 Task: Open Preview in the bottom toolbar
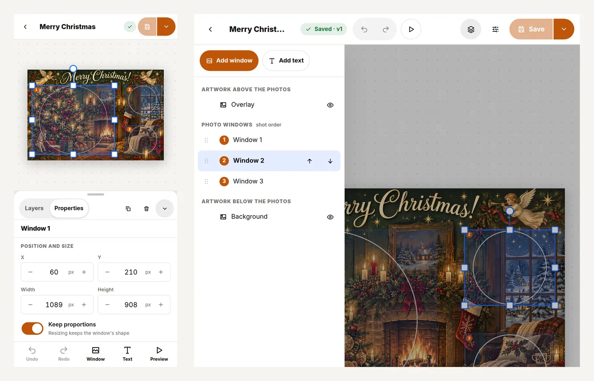click(159, 354)
